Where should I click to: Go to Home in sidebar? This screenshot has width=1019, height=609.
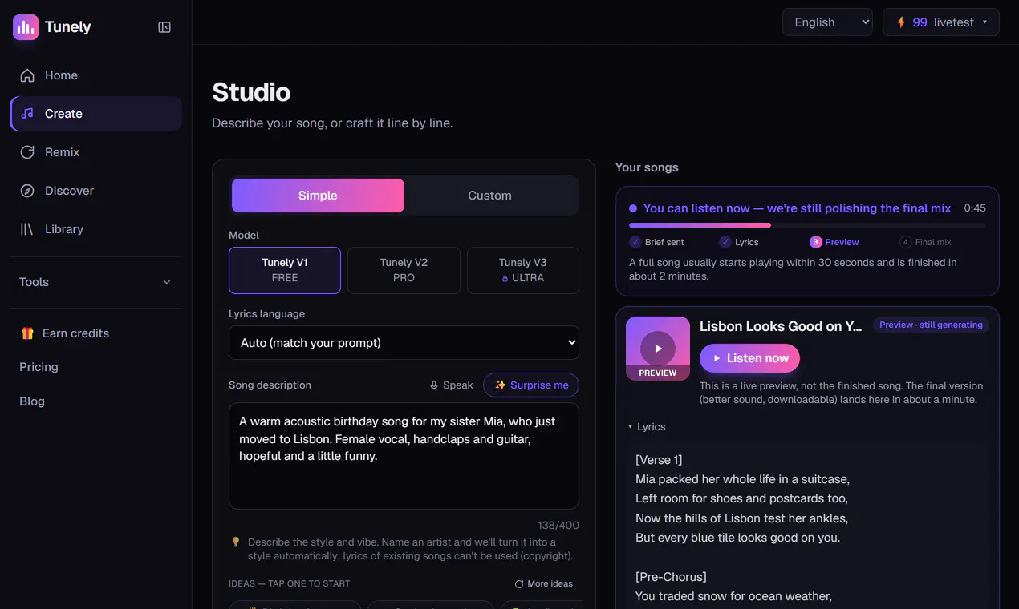point(96,75)
